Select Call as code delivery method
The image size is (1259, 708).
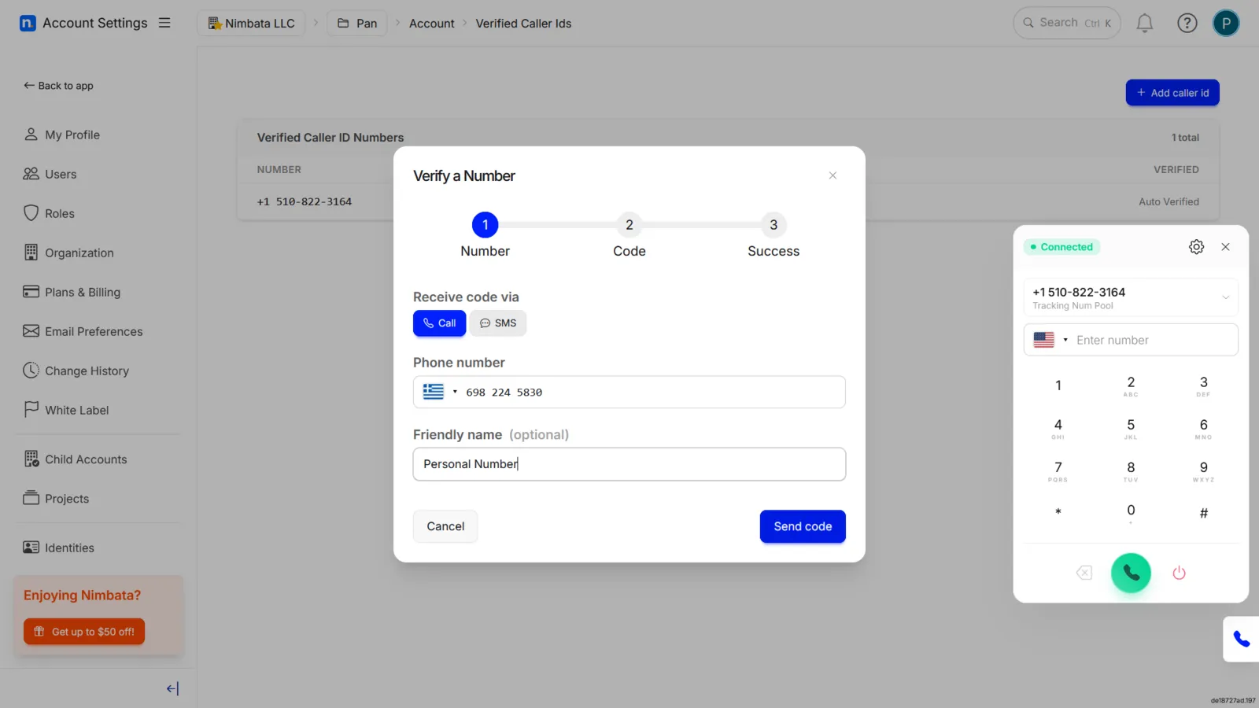pos(439,323)
